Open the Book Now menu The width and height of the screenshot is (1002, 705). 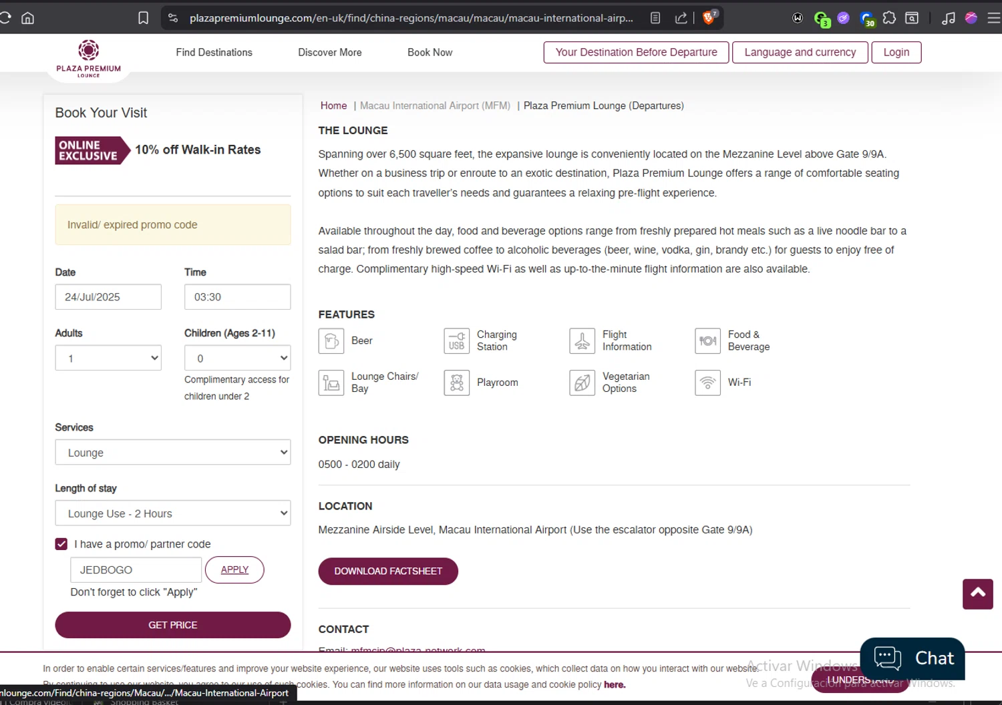pos(430,52)
